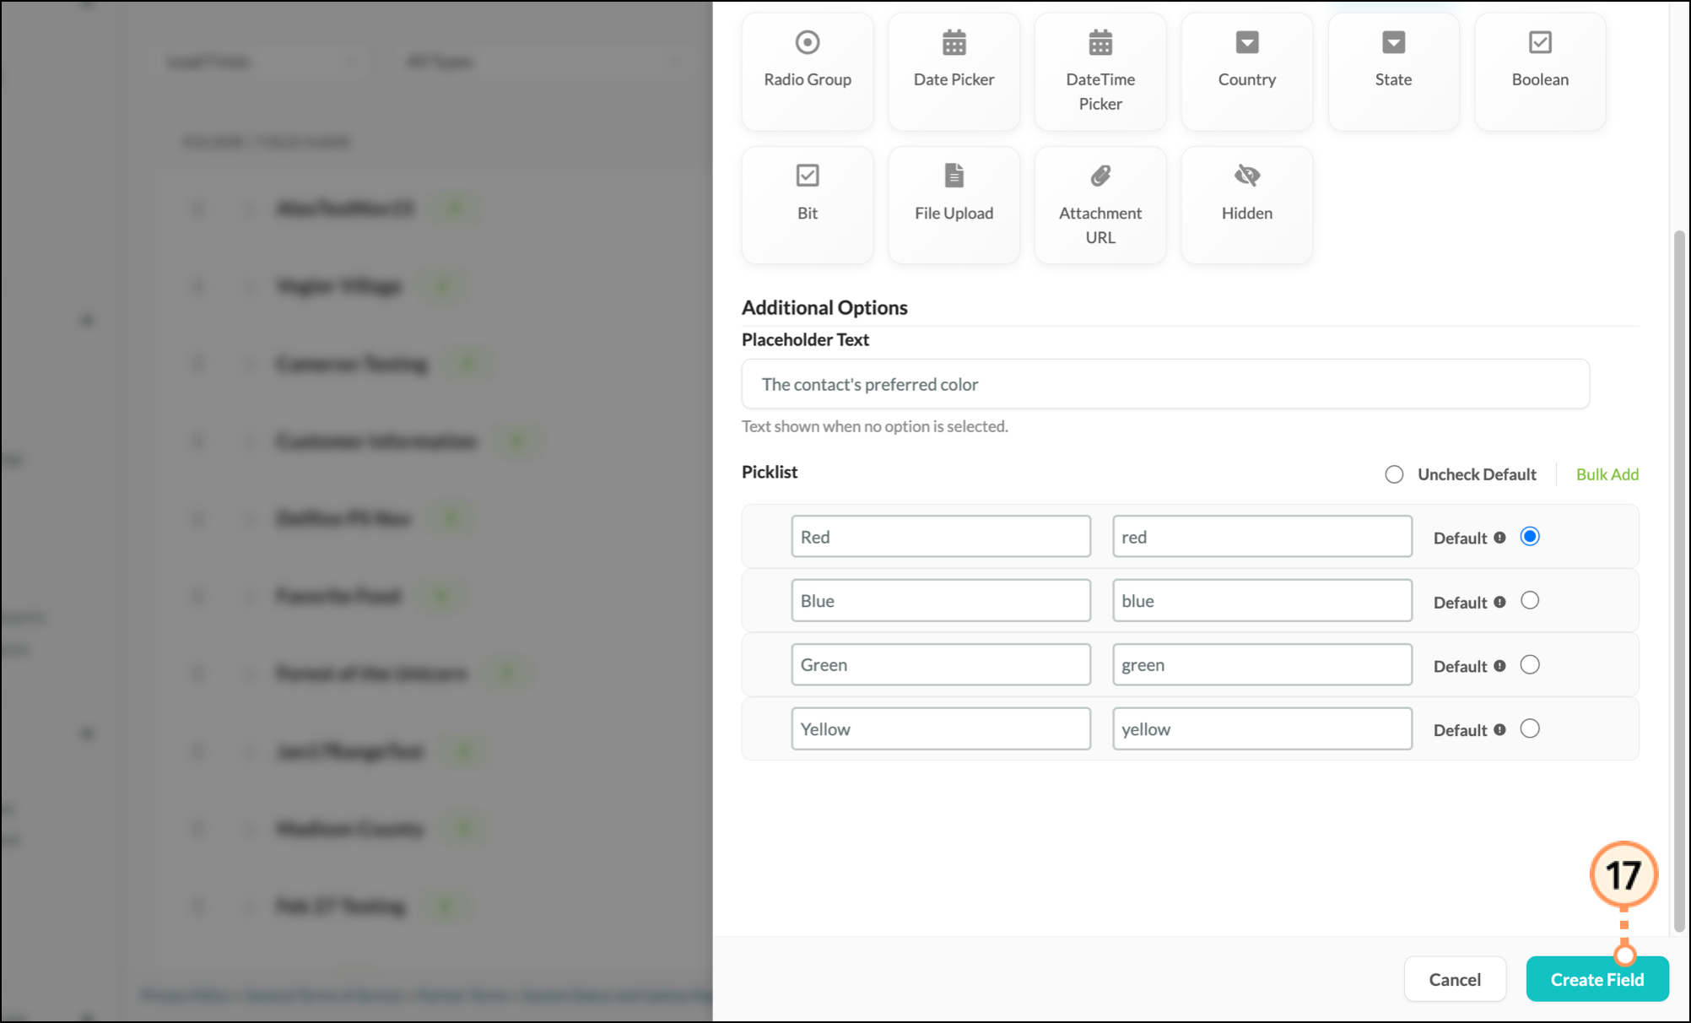Screen dimensions: 1691x1023
Task: Click the Picklist section label
Action: click(x=770, y=472)
